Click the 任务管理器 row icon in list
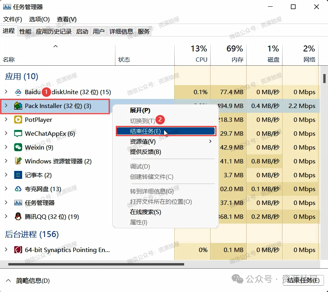Viewport: 328px width, 292px height. [18, 203]
